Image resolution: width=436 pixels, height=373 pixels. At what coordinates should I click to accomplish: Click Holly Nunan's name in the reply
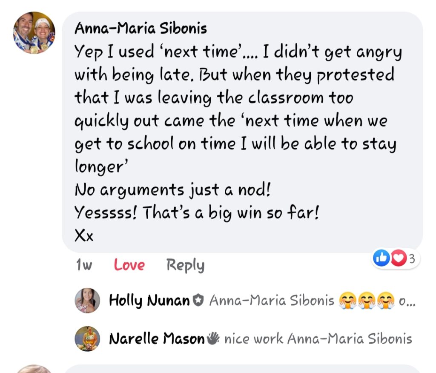tap(149, 301)
